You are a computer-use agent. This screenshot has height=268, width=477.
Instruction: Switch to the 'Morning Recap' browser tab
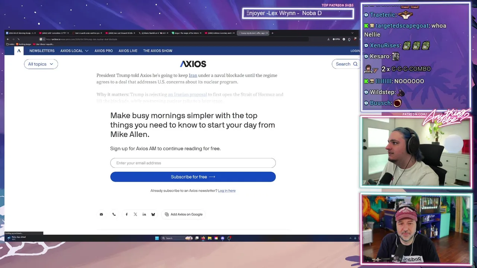pos(20,33)
